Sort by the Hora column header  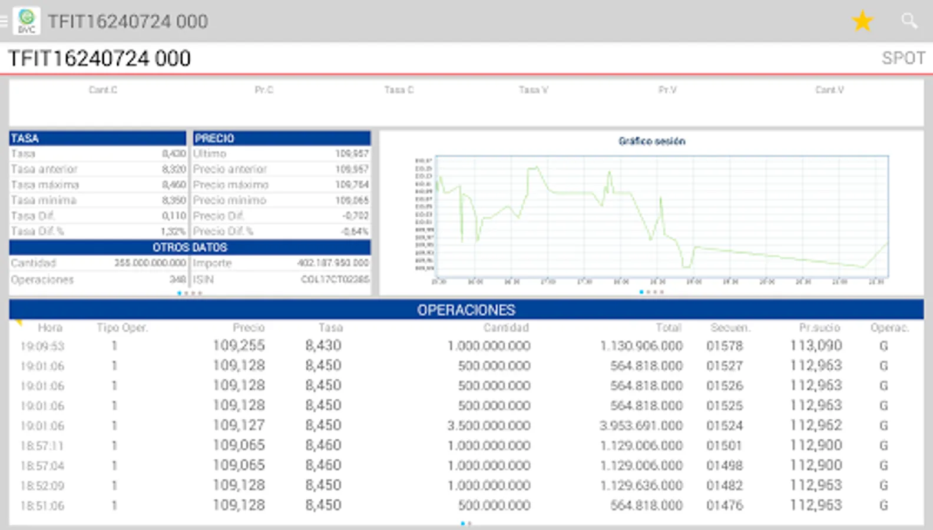(50, 328)
